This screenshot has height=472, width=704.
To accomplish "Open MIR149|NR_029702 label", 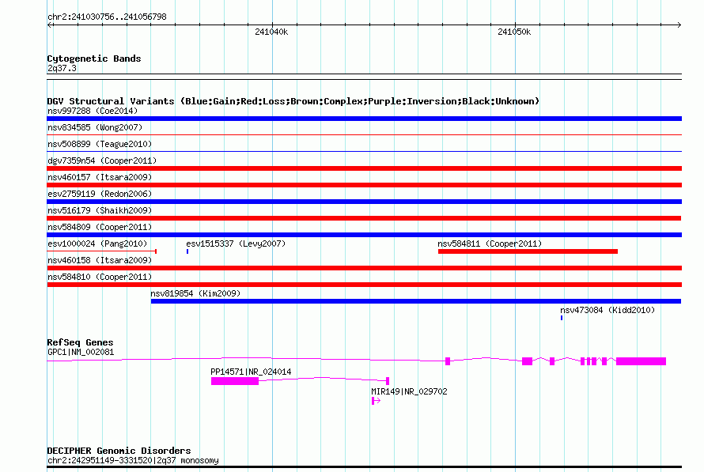I will (409, 391).
